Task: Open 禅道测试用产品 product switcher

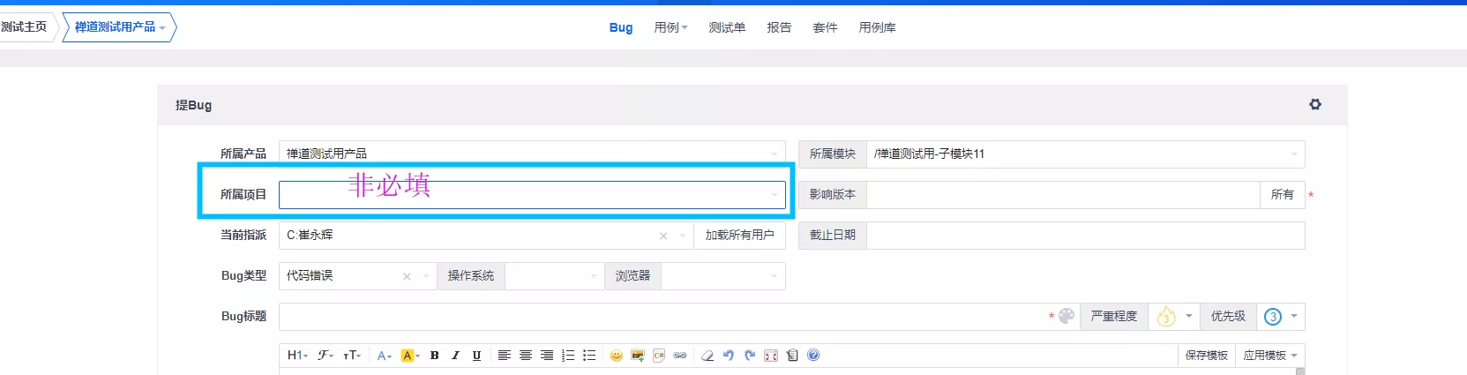Action: click(x=119, y=27)
